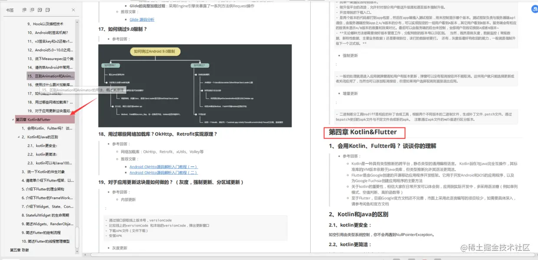Close the 书签 bookmarks panel

click(x=73, y=10)
